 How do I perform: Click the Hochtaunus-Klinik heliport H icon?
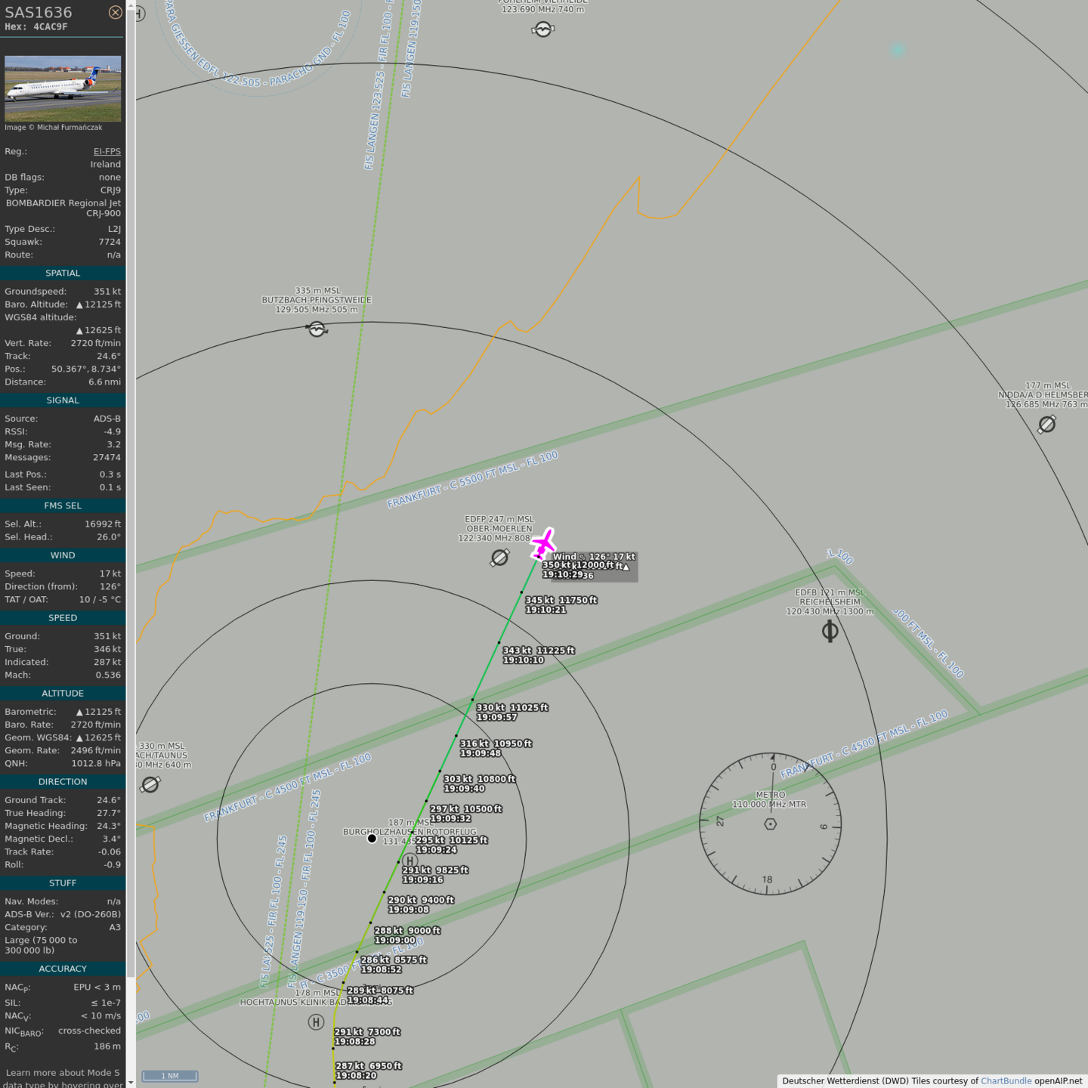[x=316, y=1022]
